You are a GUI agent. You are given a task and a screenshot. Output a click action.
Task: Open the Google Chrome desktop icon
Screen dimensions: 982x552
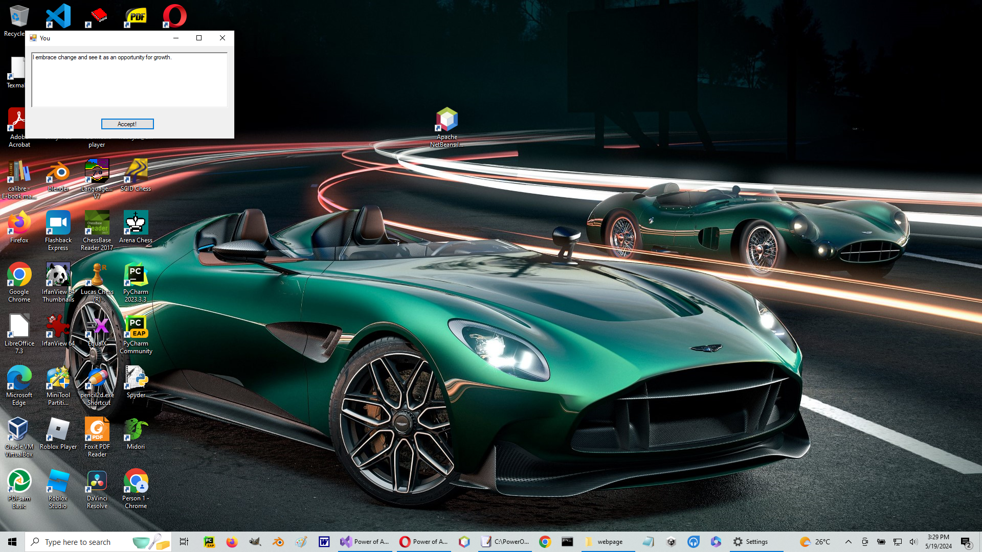[x=19, y=282]
